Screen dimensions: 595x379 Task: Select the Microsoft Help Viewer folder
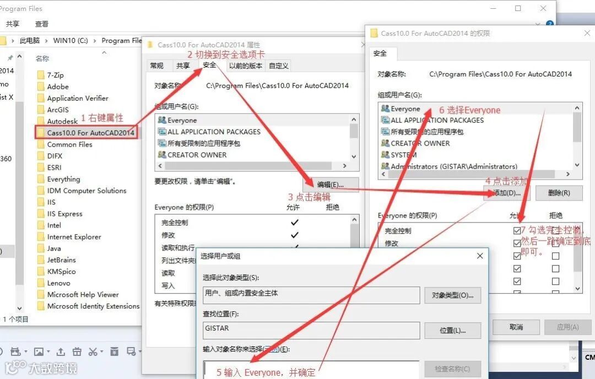click(83, 294)
